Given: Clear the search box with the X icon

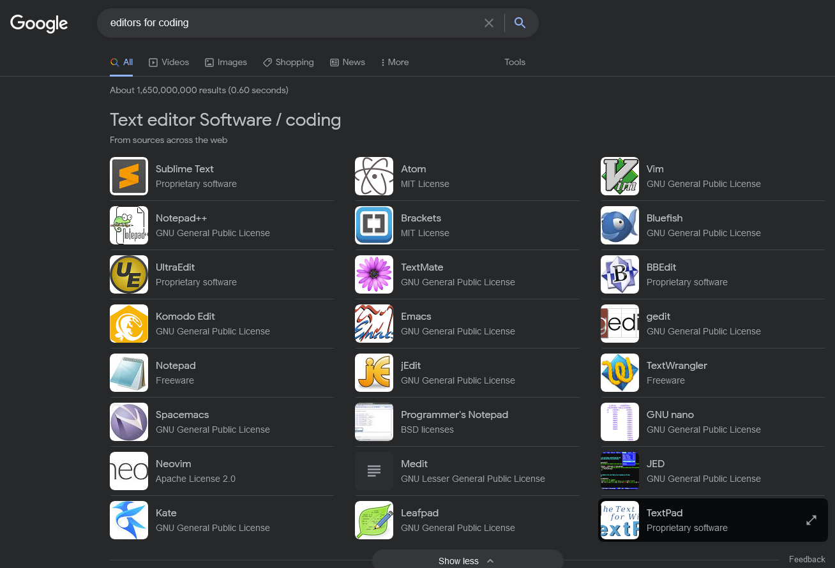Looking at the screenshot, I should (x=489, y=23).
